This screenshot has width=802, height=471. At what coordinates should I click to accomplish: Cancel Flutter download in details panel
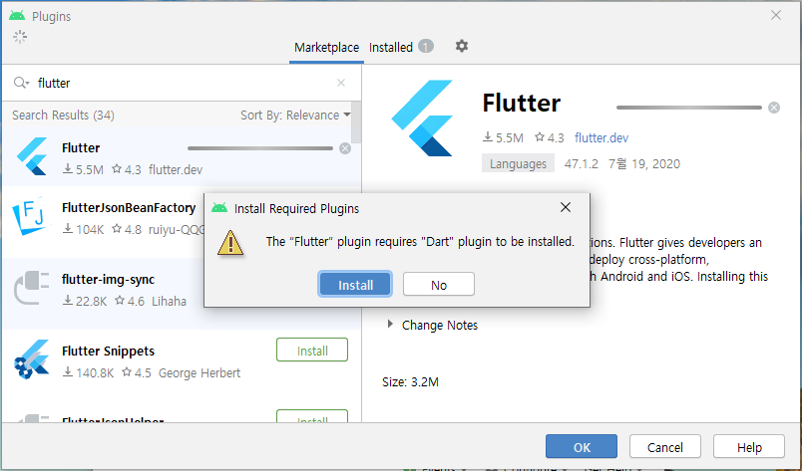coord(774,108)
